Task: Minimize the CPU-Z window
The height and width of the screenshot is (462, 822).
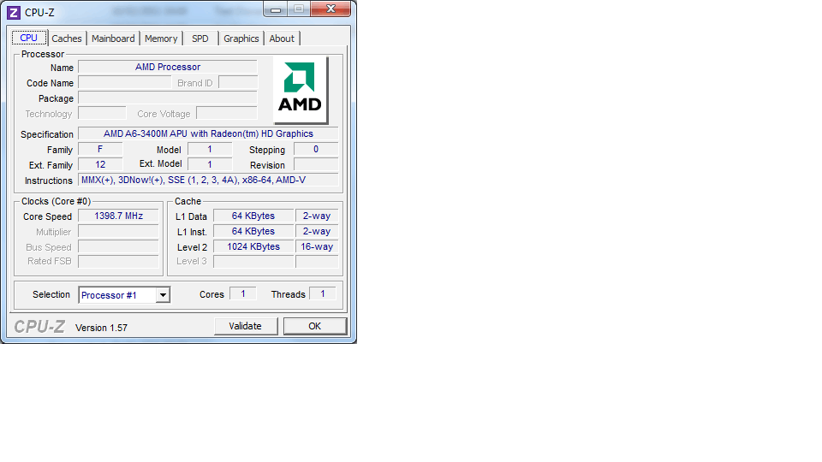Action: coord(276,9)
